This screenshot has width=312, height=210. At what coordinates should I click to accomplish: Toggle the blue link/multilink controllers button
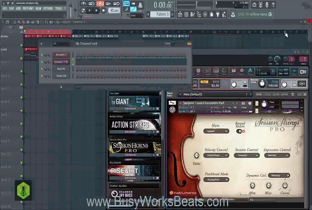(133, 9)
